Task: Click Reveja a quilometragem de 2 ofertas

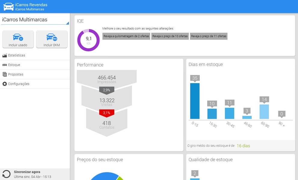Action: 126,36
